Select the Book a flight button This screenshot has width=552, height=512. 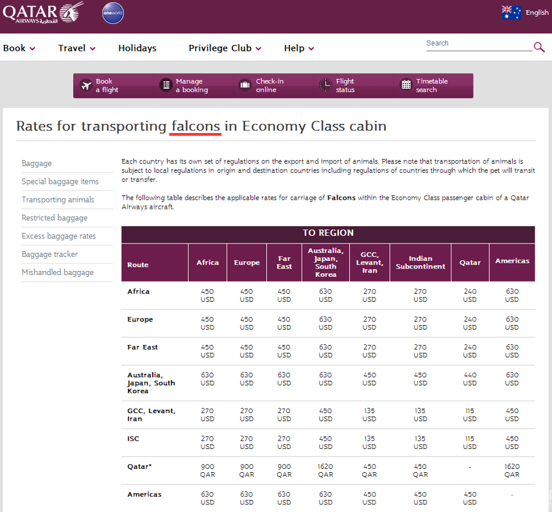coord(114,85)
